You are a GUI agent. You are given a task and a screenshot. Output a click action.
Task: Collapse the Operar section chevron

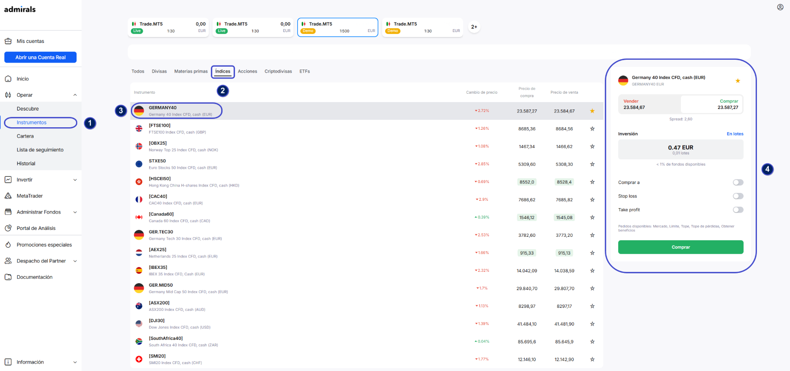click(x=75, y=95)
